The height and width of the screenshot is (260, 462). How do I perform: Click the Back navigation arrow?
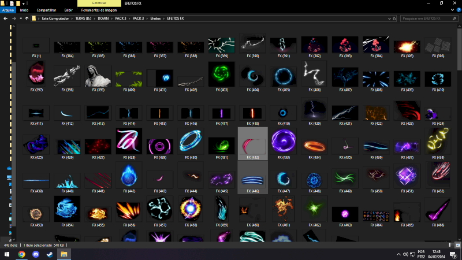(x=5, y=18)
